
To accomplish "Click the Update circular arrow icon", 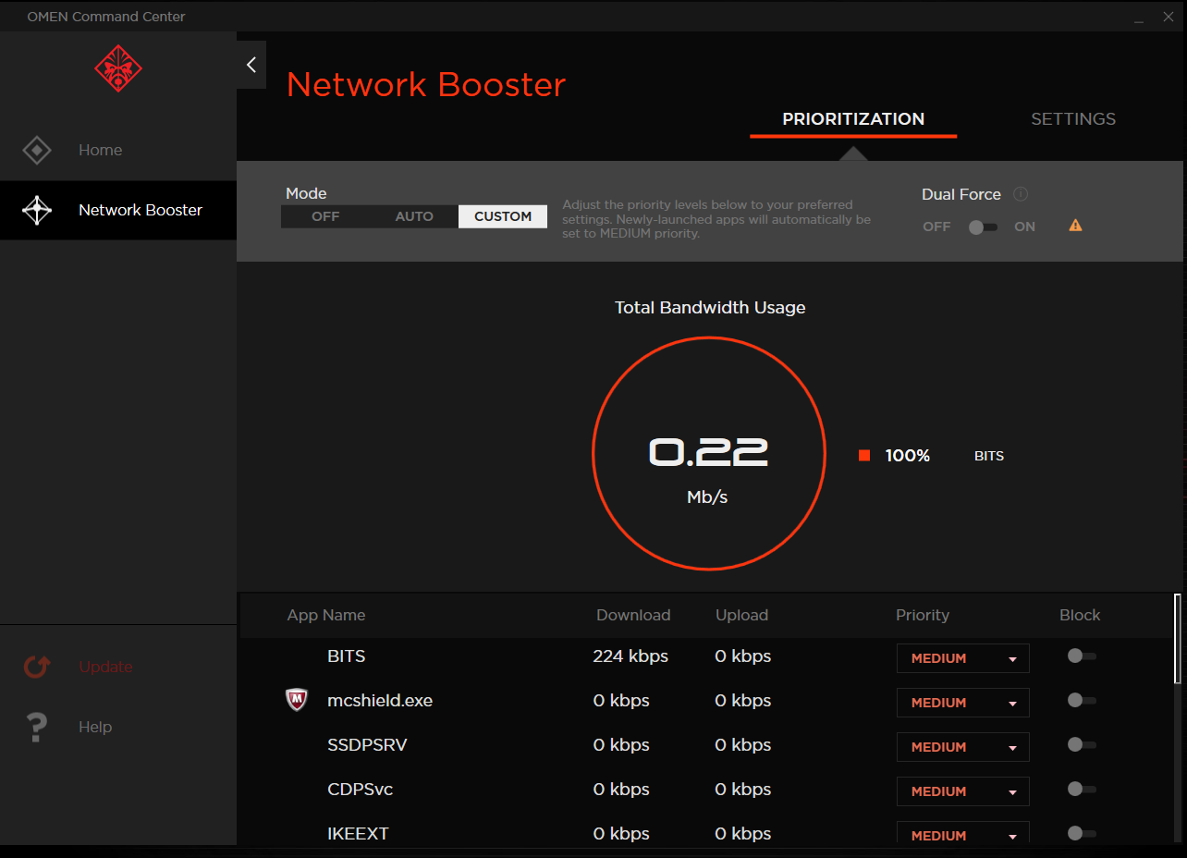I will coord(37,667).
